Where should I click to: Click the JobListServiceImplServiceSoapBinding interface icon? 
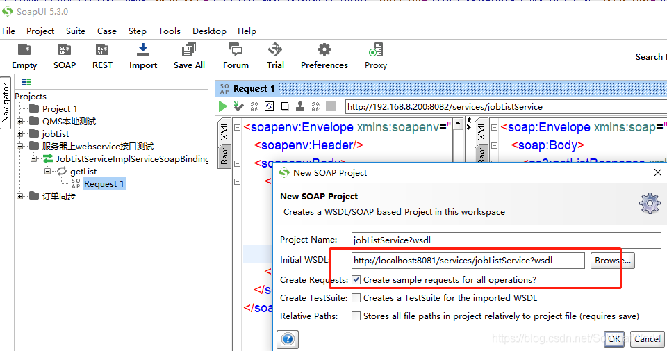(48, 158)
